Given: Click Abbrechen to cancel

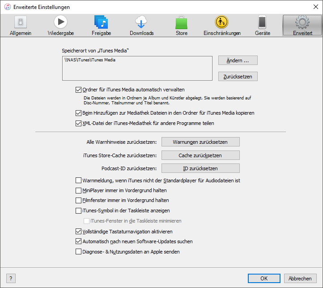Looking at the screenshot, I should click(x=300, y=279).
